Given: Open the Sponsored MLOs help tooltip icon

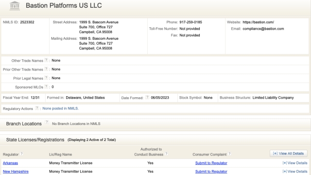Looking at the screenshot, I should pyautogui.click(x=46, y=87).
